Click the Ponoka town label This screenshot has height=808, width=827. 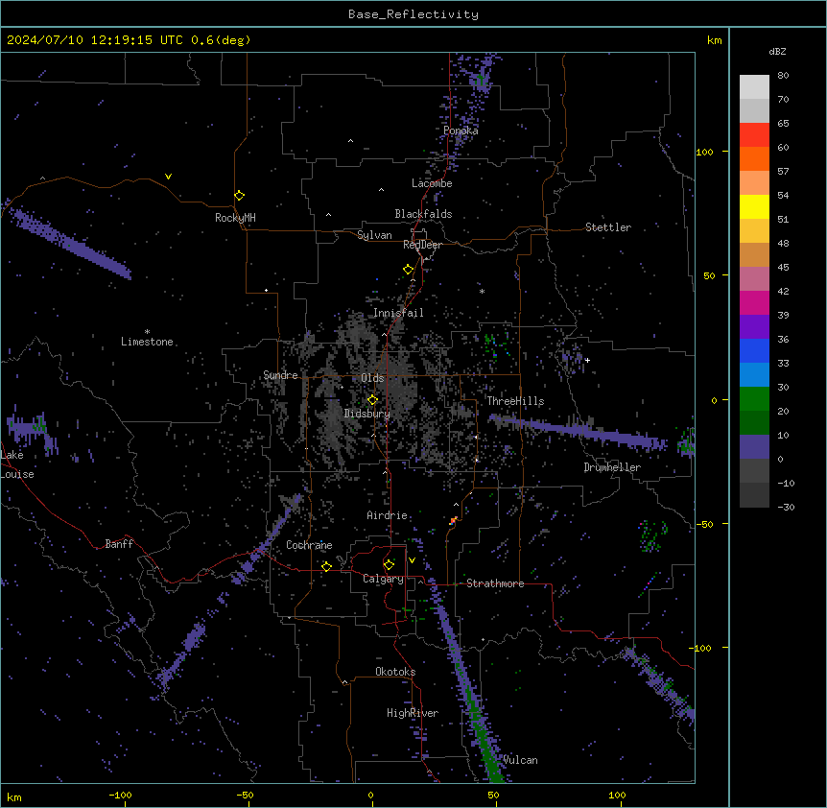(461, 131)
